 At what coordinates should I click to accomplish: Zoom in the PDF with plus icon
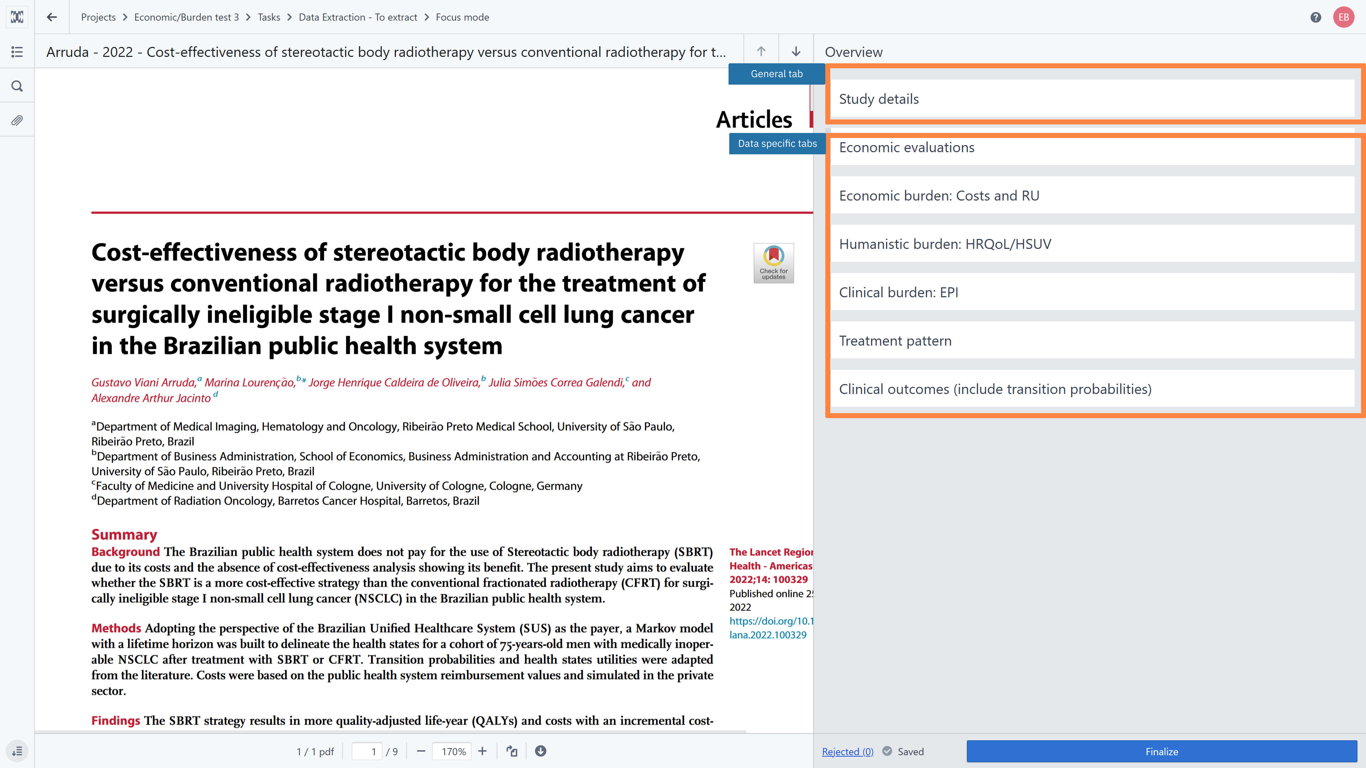click(482, 751)
